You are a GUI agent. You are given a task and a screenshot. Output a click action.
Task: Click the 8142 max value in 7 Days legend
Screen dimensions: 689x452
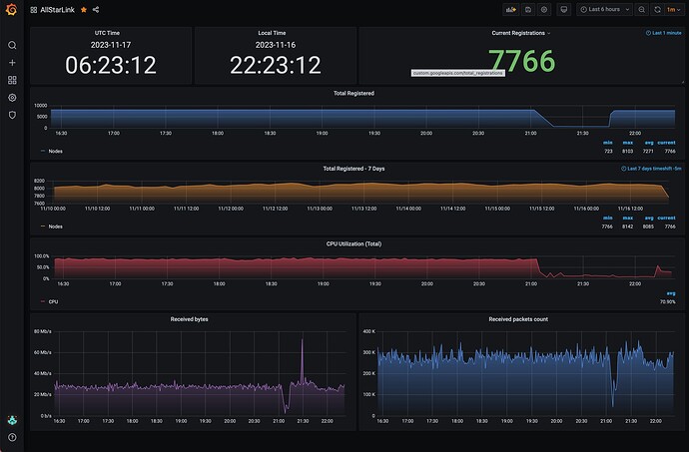pos(627,226)
